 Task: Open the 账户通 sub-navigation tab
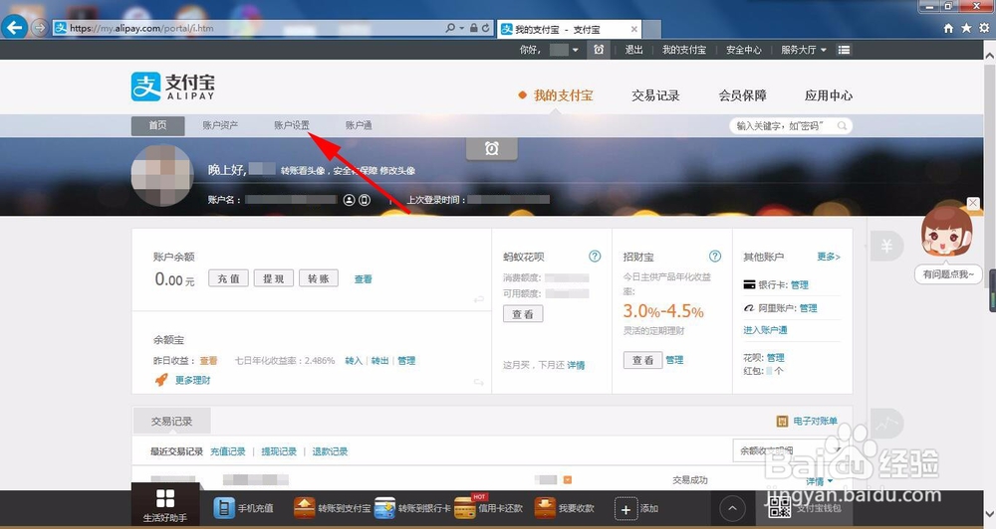[x=359, y=125]
